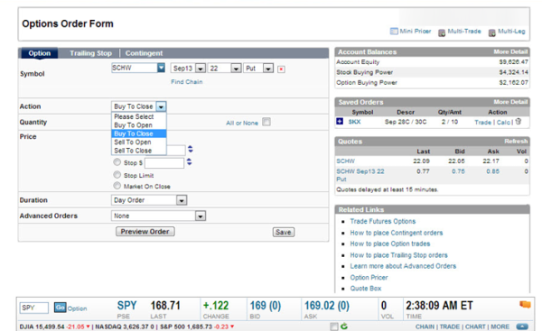Open CHAIN link in ticker bar
This screenshot has height=331, width=542.
pos(425,326)
